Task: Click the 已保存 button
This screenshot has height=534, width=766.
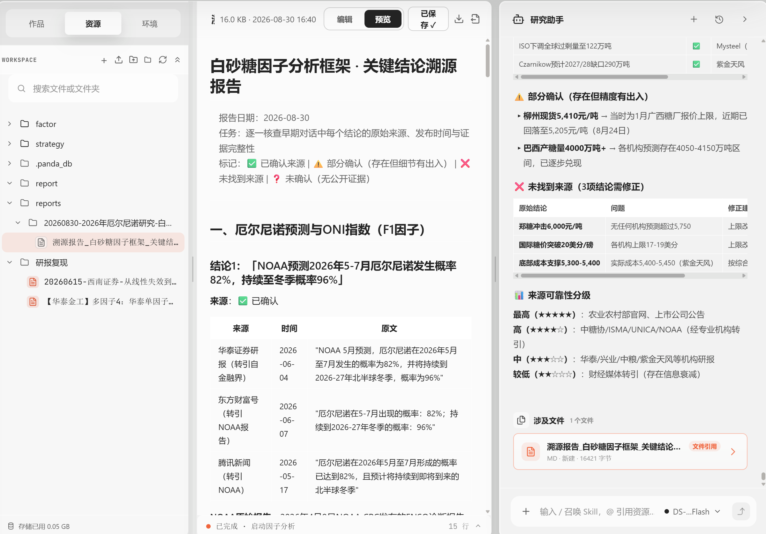Action: pyautogui.click(x=428, y=19)
